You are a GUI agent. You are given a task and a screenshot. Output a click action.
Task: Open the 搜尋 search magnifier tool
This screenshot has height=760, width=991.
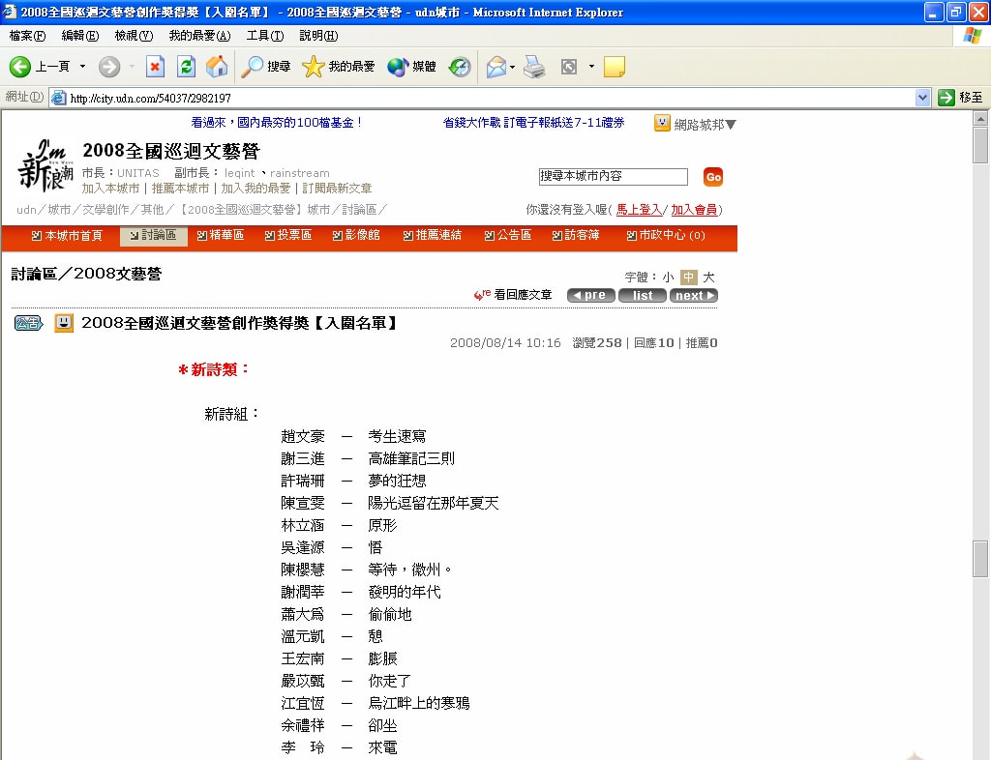point(266,67)
